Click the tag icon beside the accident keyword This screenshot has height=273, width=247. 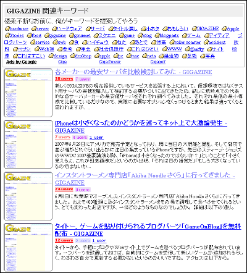tap(206, 43)
